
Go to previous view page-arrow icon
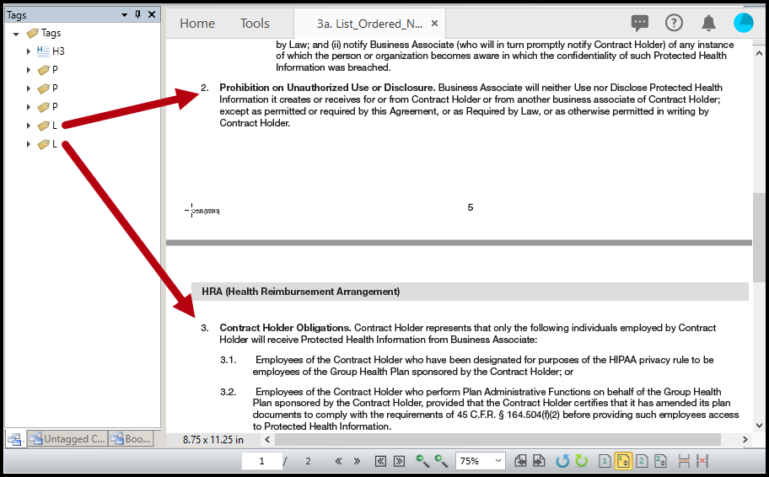(x=520, y=461)
